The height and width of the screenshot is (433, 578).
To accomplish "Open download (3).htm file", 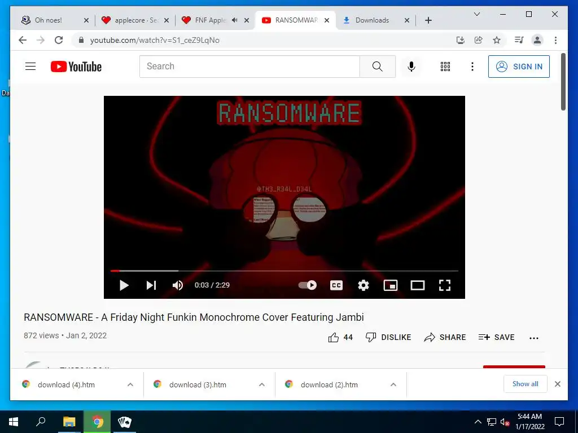I will click(198, 385).
